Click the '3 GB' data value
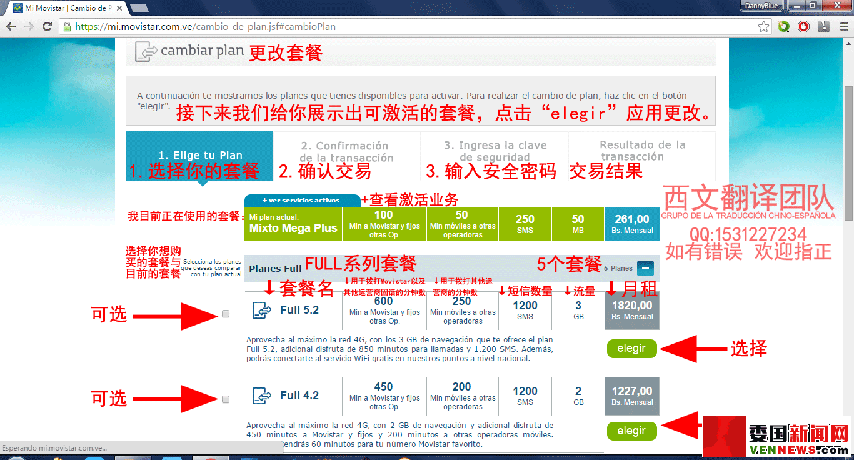This screenshot has width=854, height=460. [x=578, y=310]
